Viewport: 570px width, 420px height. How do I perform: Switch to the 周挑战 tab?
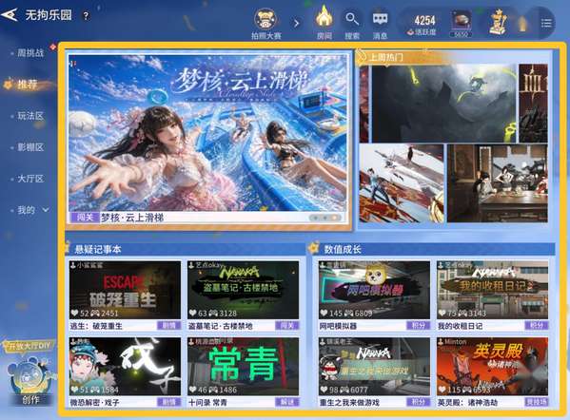tap(30, 53)
